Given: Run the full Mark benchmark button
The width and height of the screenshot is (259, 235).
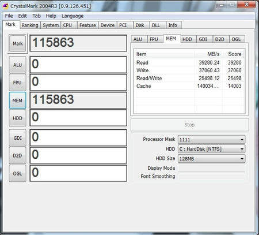Looking at the screenshot, I should click(x=18, y=43).
